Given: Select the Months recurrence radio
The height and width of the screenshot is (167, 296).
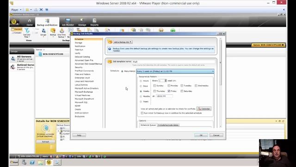Looking at the screenshot, I should coord(141,96).
